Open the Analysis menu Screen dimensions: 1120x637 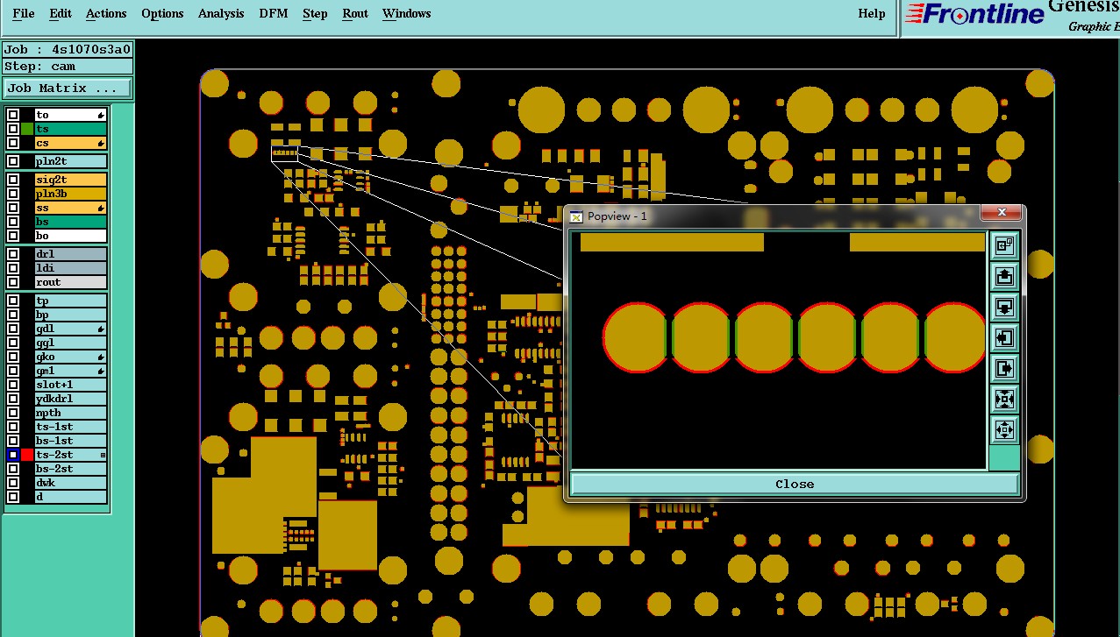point(221,13)
